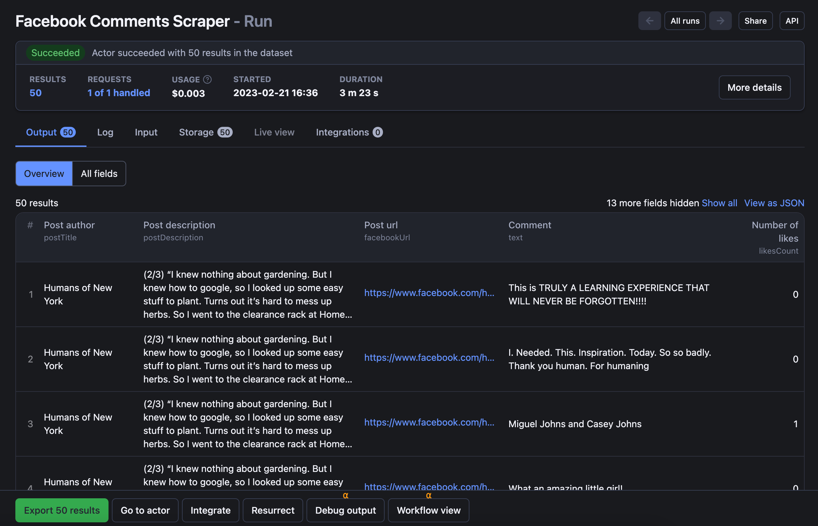Open Post url link in row 2
818x526 pixels.
(429, 357)
